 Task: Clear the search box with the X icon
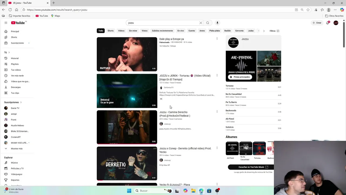(201, 23)
